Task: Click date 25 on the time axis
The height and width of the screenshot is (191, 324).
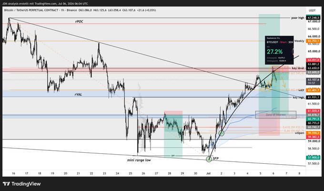Action: [x=131, y=173]
